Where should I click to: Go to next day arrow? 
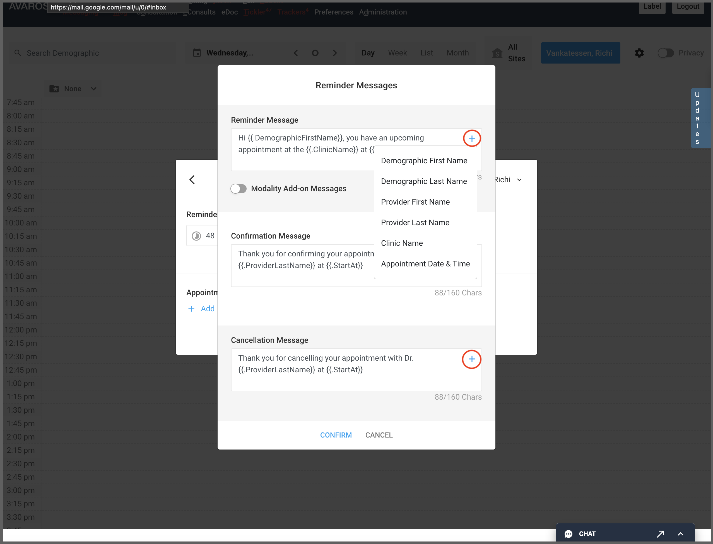click(335, 53)
